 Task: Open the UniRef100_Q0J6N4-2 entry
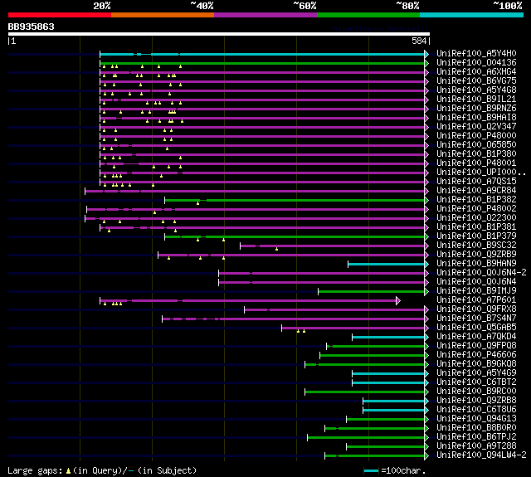pyautogui.click(x=481, y=273)
